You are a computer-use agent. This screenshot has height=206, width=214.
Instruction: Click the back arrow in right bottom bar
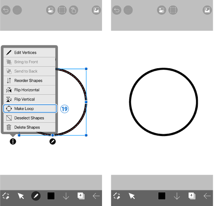coord(207,196)
